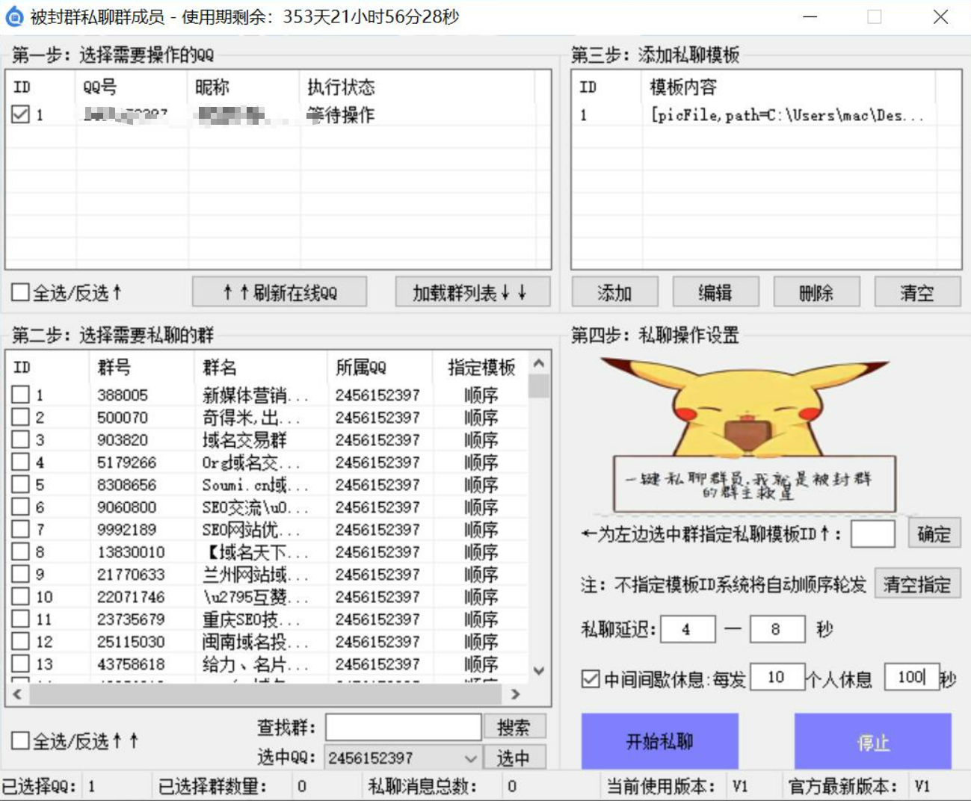Screen dimensions: 971x801
Task: Click the 查找群 search input field
Action: tap(403, 727)
